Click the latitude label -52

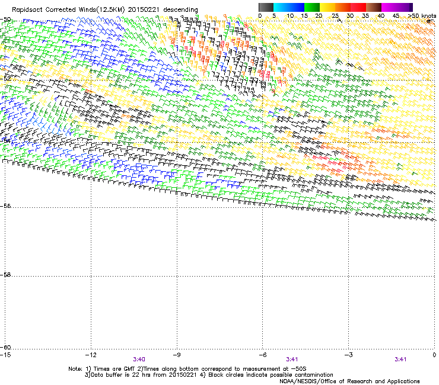tap(5, 79)
